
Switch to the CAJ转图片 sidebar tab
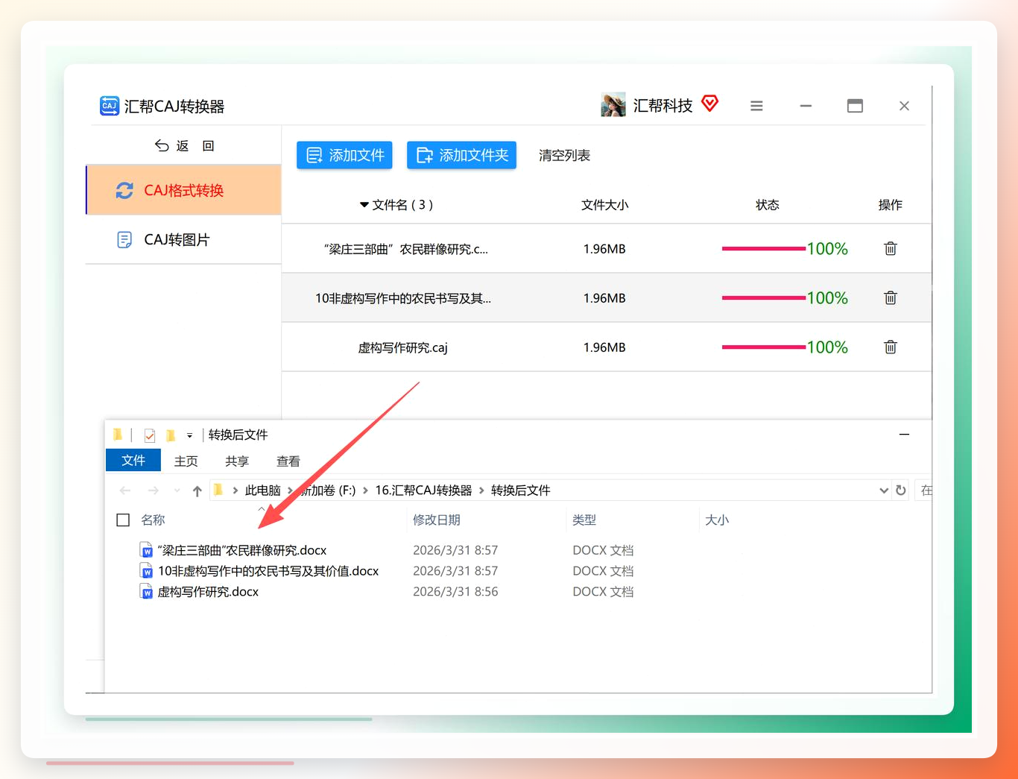click(x=183, y=239)
